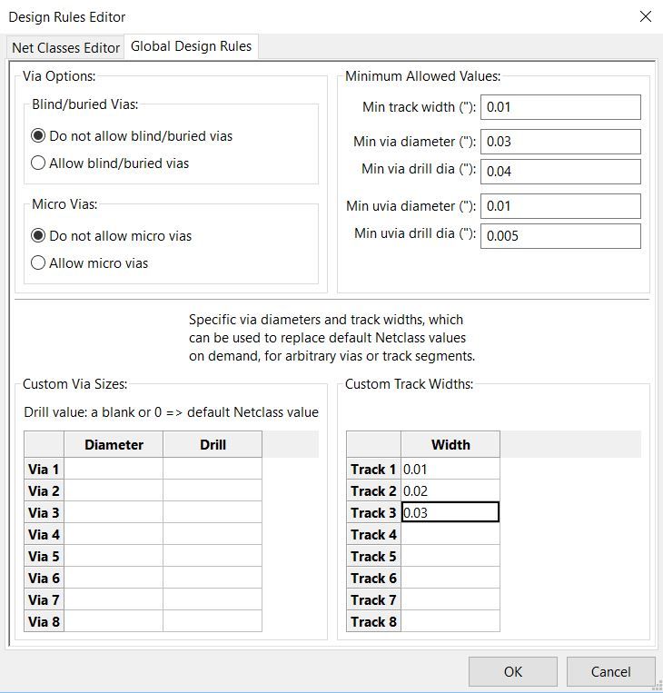This screenshot has height=693, width=663.
Task: Click the empty Track 7 width cell
Action: click(450, 599)
